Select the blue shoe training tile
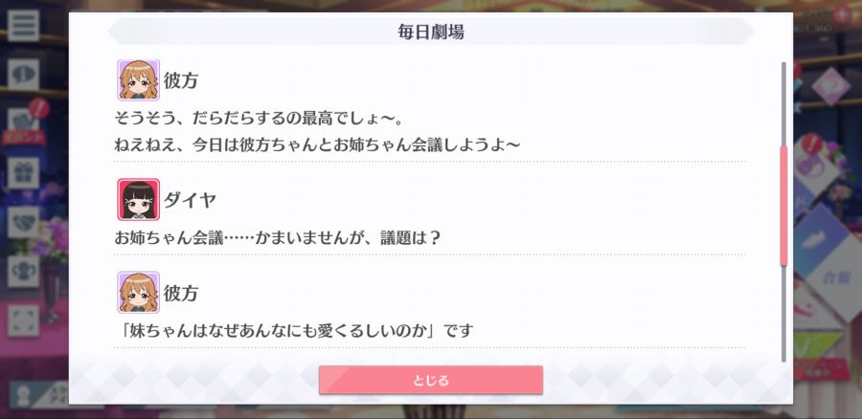 coord(825,238)
